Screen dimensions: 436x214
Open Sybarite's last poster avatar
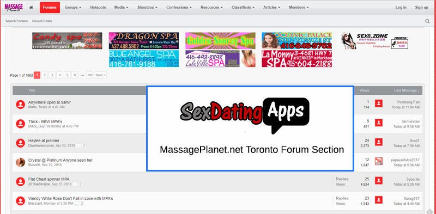coord(379,180)
